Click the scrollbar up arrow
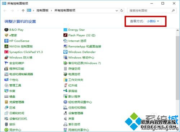 pos(177,30)
